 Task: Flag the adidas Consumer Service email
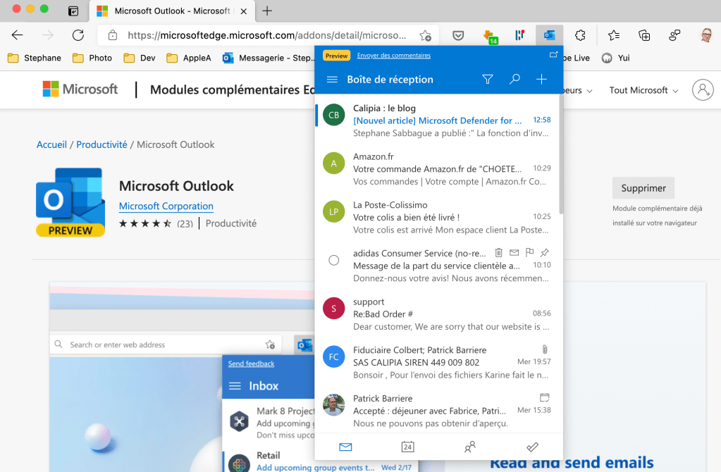click(529, 252)
